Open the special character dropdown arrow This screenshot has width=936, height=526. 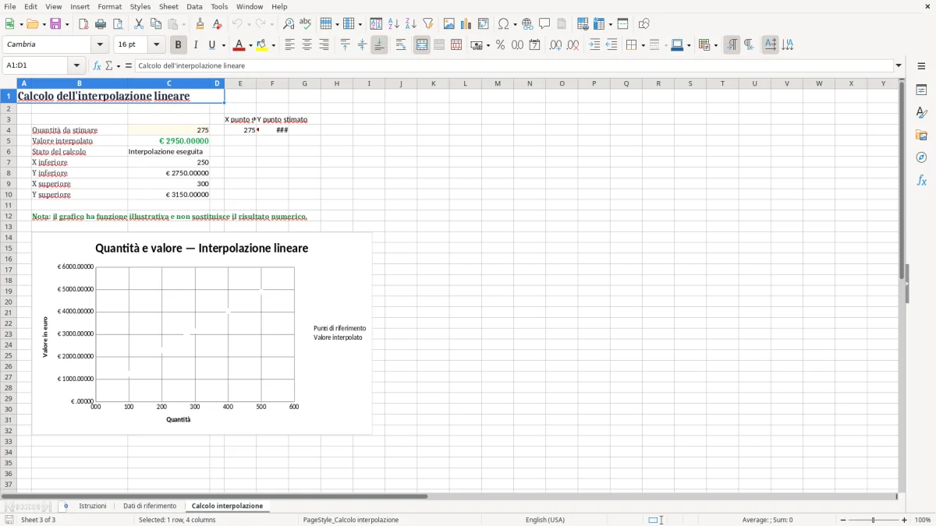pos(514,24)
